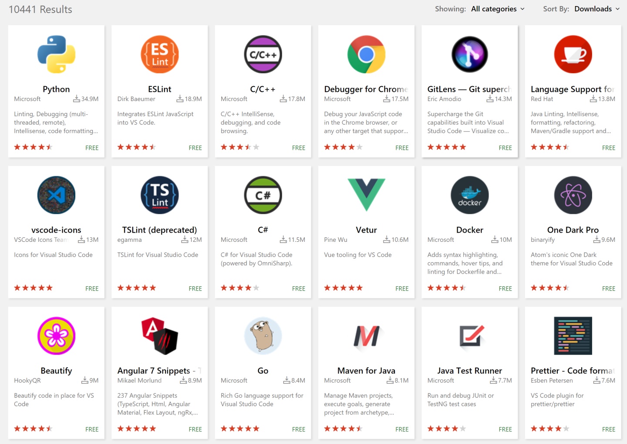
Task: Open the C/C++ extension icon
Action: [263, 54]
